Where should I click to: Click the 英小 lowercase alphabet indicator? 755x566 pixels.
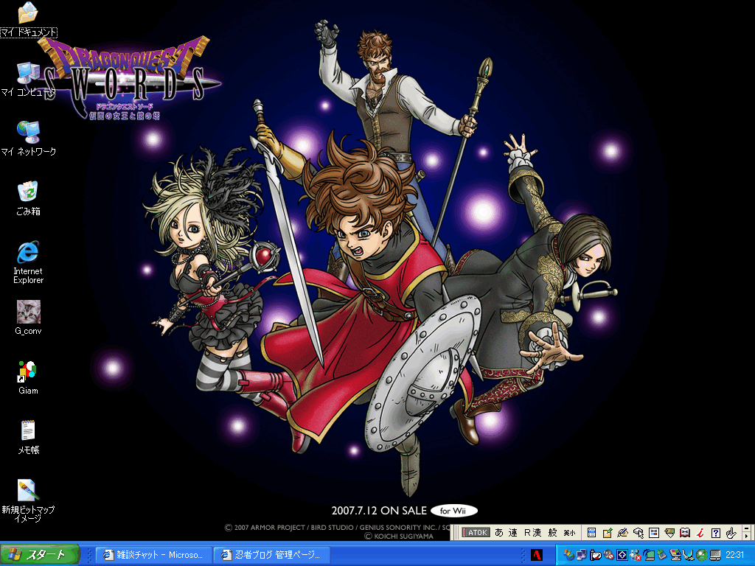[570, 533]
